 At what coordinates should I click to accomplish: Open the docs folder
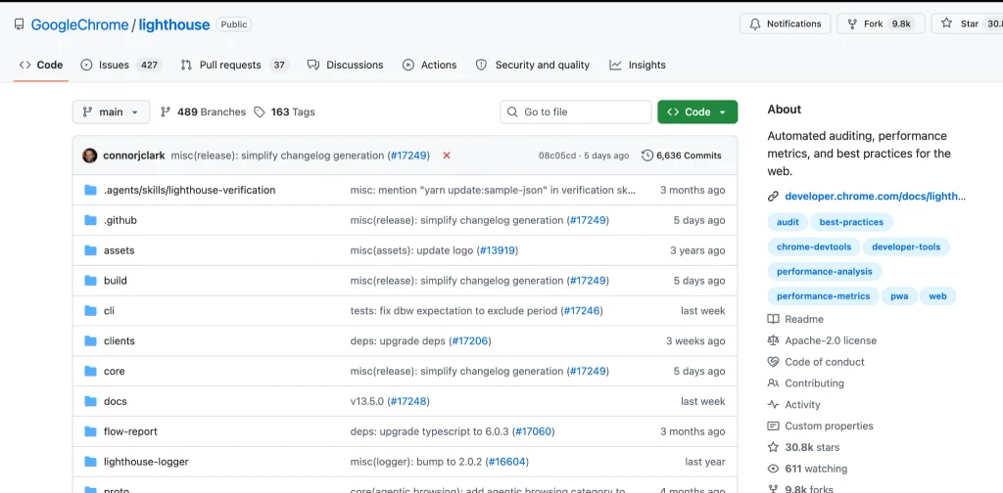116,401
